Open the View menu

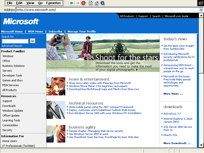[30, 3]
